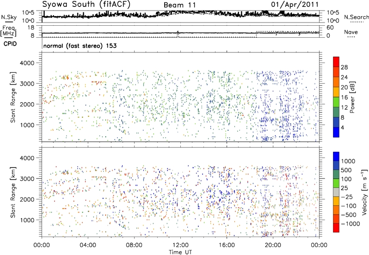The width and height of the screenshot is (369, 255).
Task: Pick the orange 20–24 dB Power colorbar segment
Action: pyautogui.click(x=336, y=82)
